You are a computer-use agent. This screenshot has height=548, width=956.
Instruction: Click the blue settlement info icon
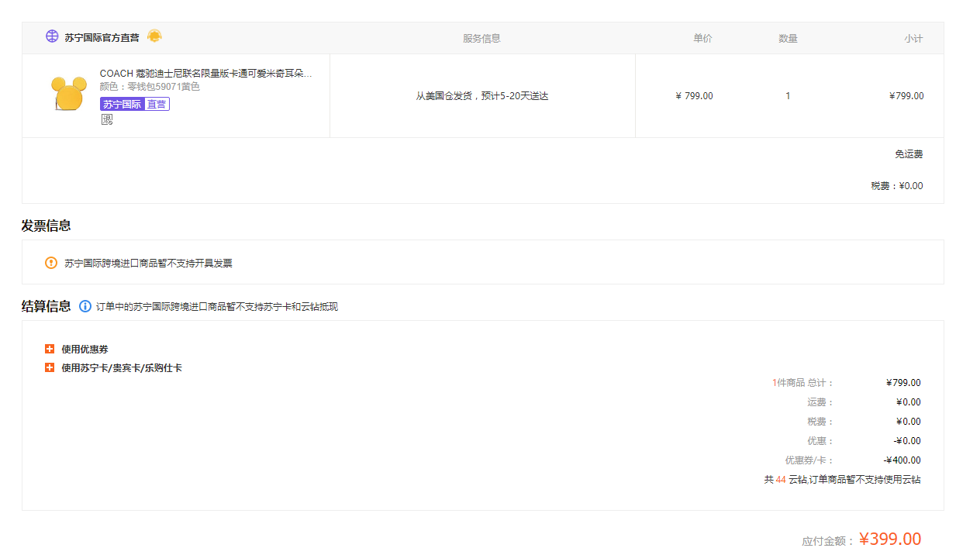pyautogui.click(x=85, y=306)
